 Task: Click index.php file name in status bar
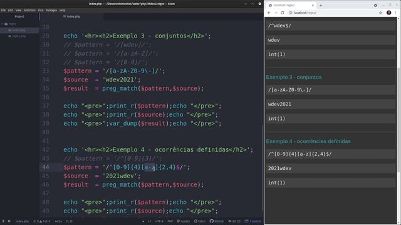(x=22, y=221)
